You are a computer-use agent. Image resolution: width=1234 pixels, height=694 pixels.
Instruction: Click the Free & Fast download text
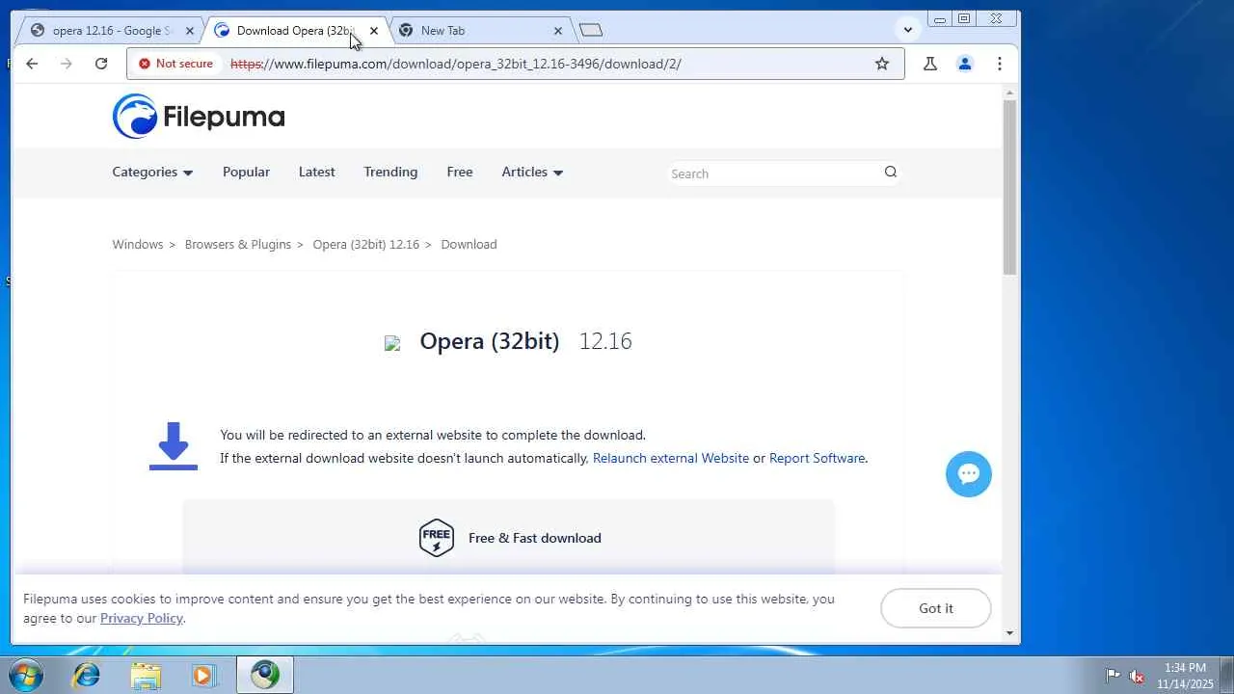(535, 538)
